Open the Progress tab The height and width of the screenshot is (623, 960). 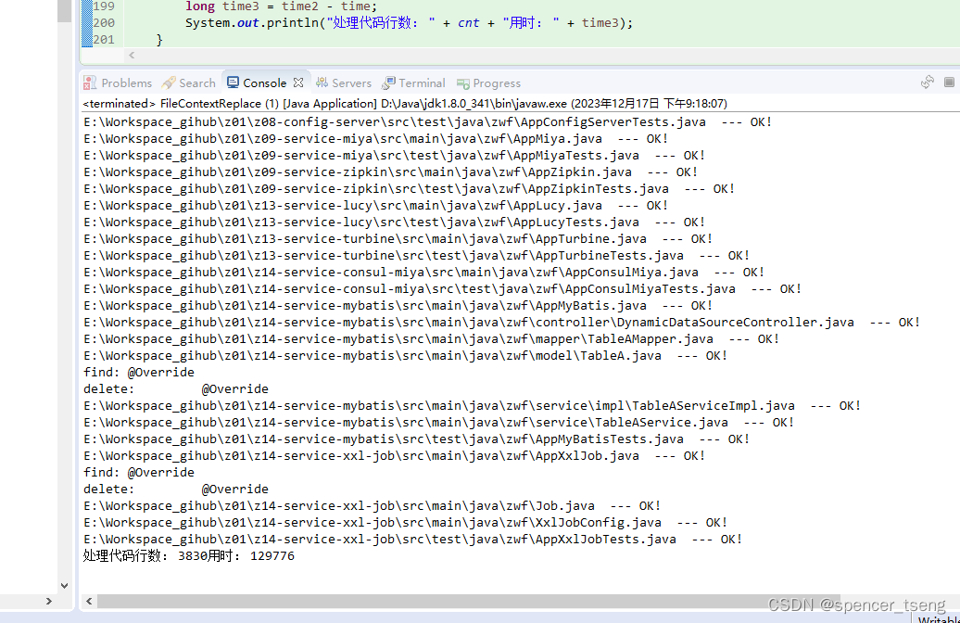(x=488, y=83)
